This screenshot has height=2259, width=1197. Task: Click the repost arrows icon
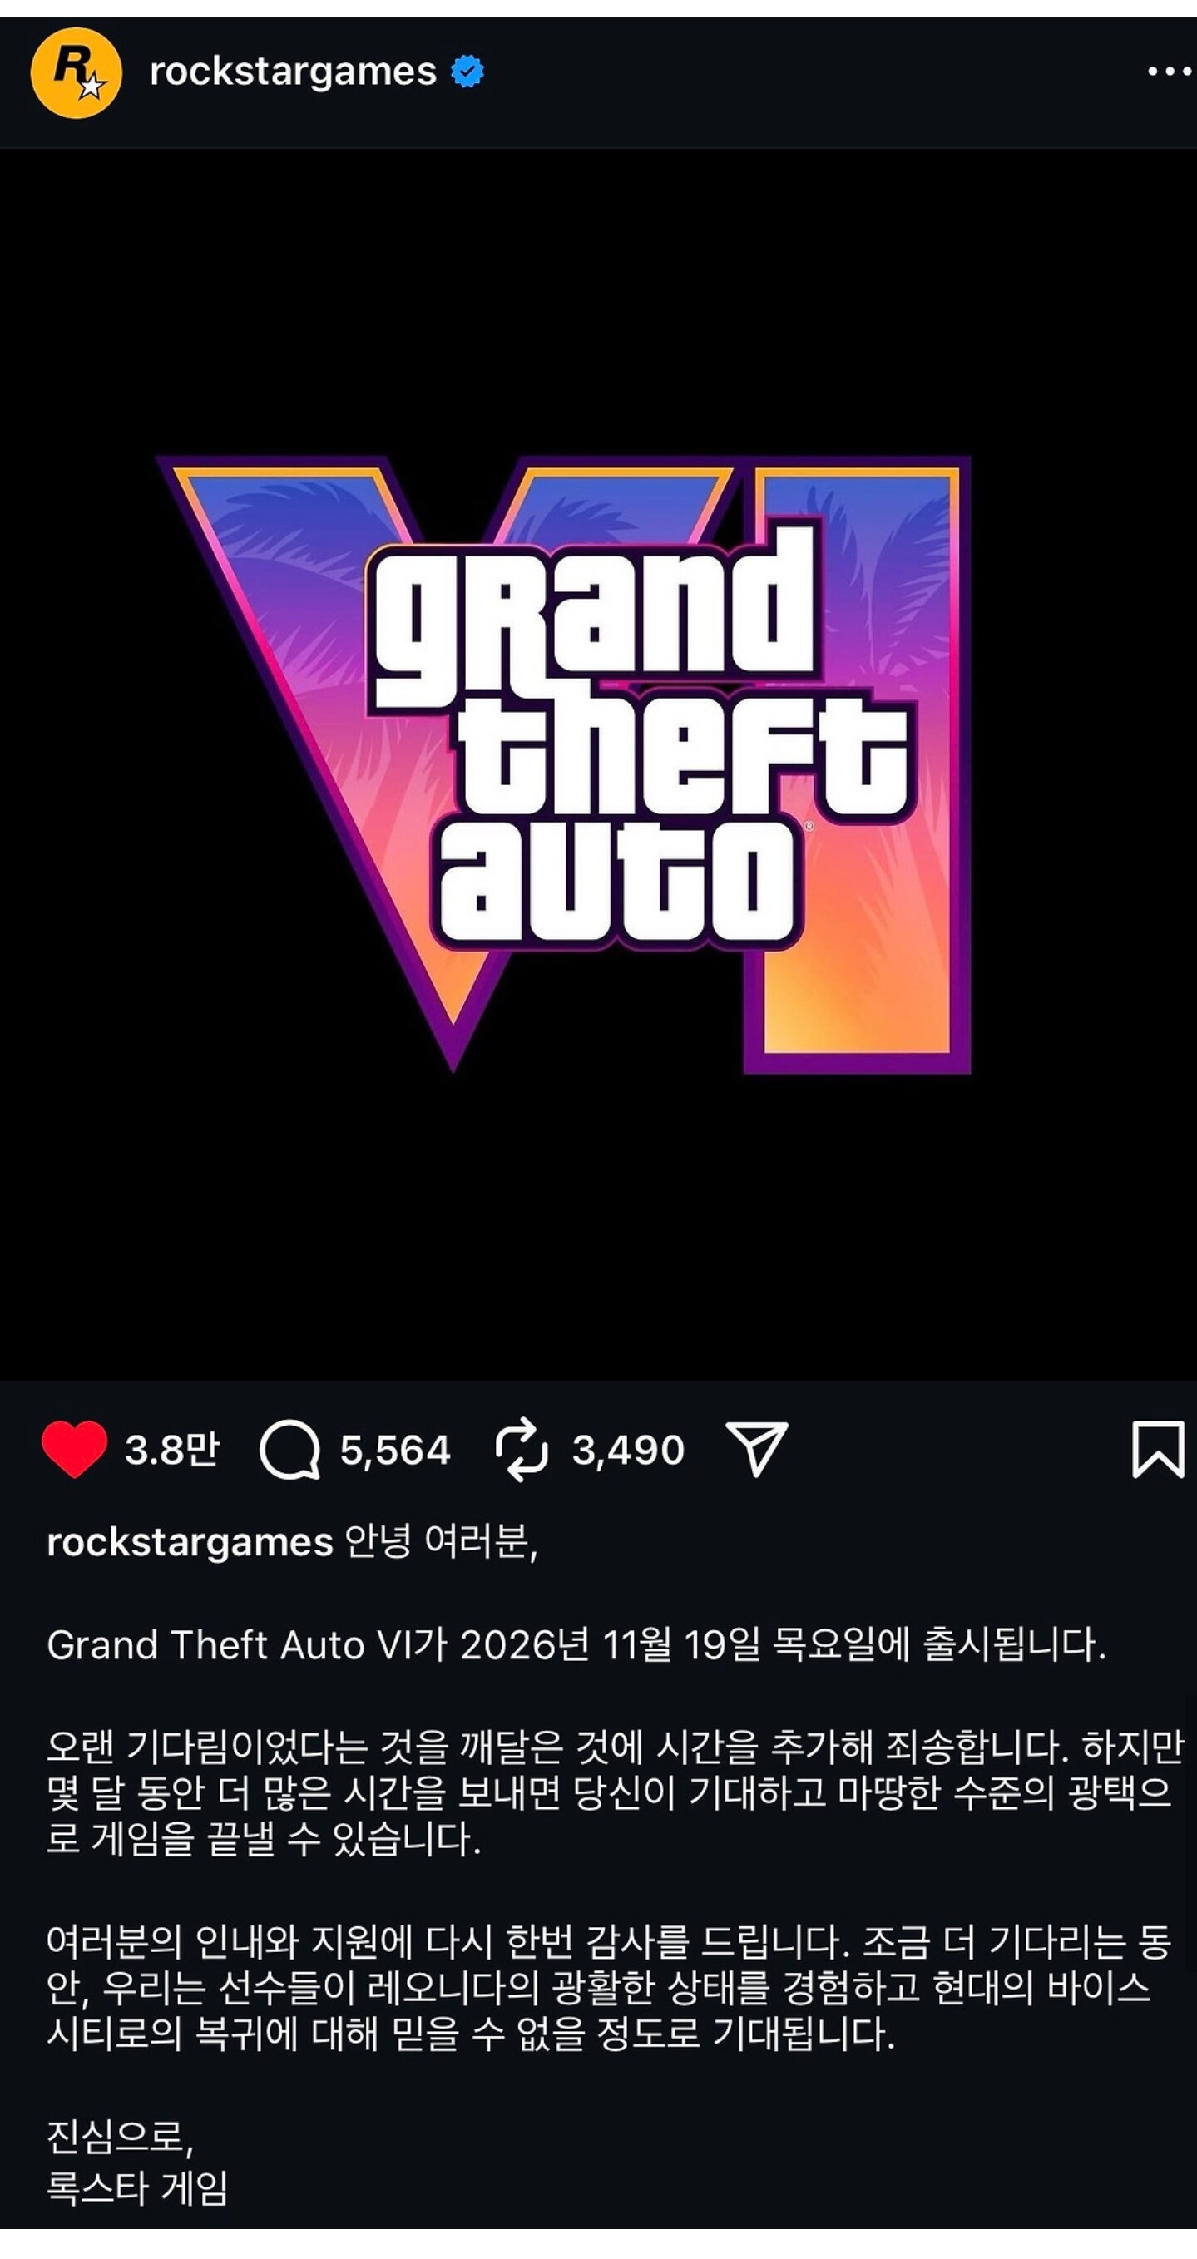click(522, 1450)
